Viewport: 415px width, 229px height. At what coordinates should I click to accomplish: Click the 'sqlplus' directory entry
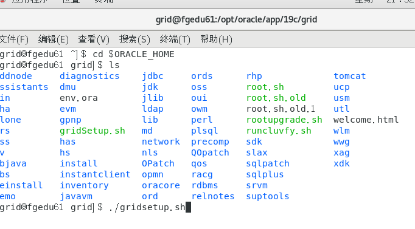(265, 175)
